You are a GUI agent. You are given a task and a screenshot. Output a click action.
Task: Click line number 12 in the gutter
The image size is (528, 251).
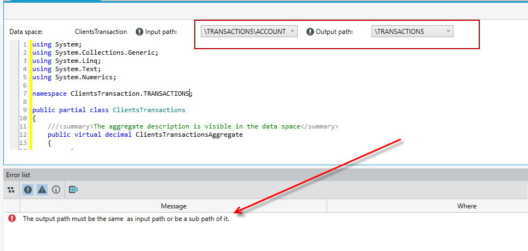pyautogui.click(x=23, y=135)
